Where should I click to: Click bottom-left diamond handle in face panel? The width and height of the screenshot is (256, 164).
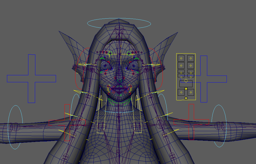[x=181, y=92]
